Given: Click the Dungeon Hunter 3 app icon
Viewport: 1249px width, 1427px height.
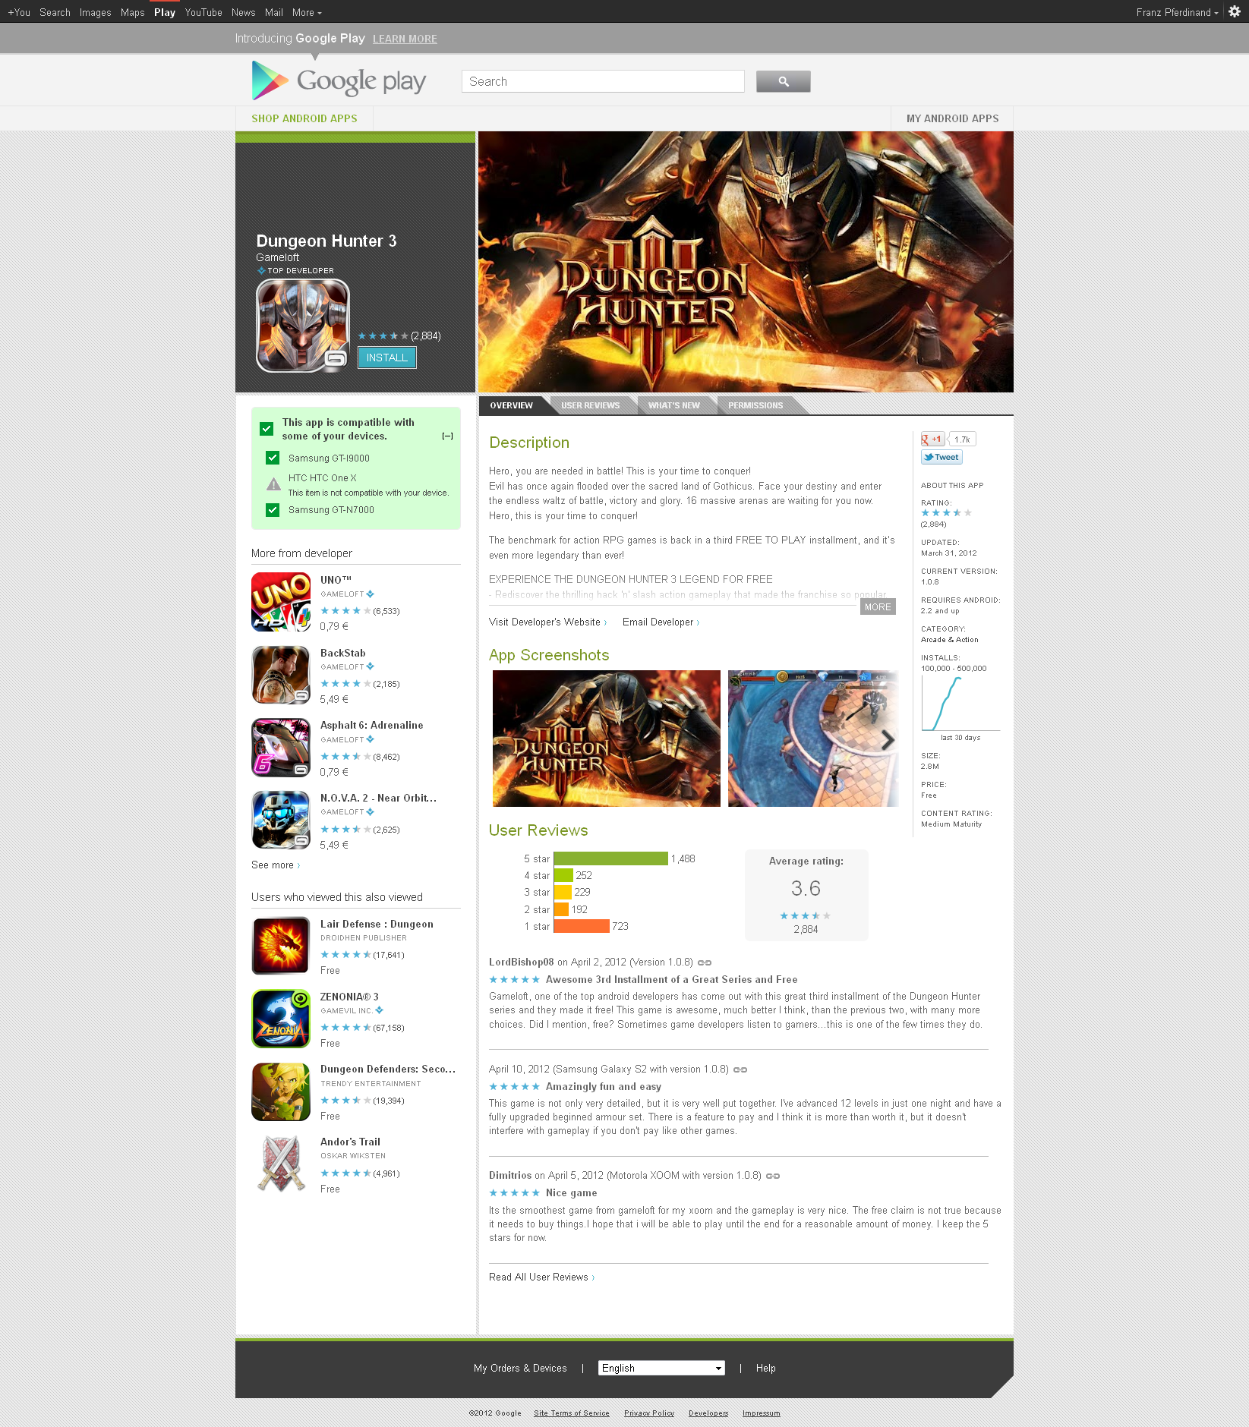Looking at the screenshot, I should click(x=303, y=326).
